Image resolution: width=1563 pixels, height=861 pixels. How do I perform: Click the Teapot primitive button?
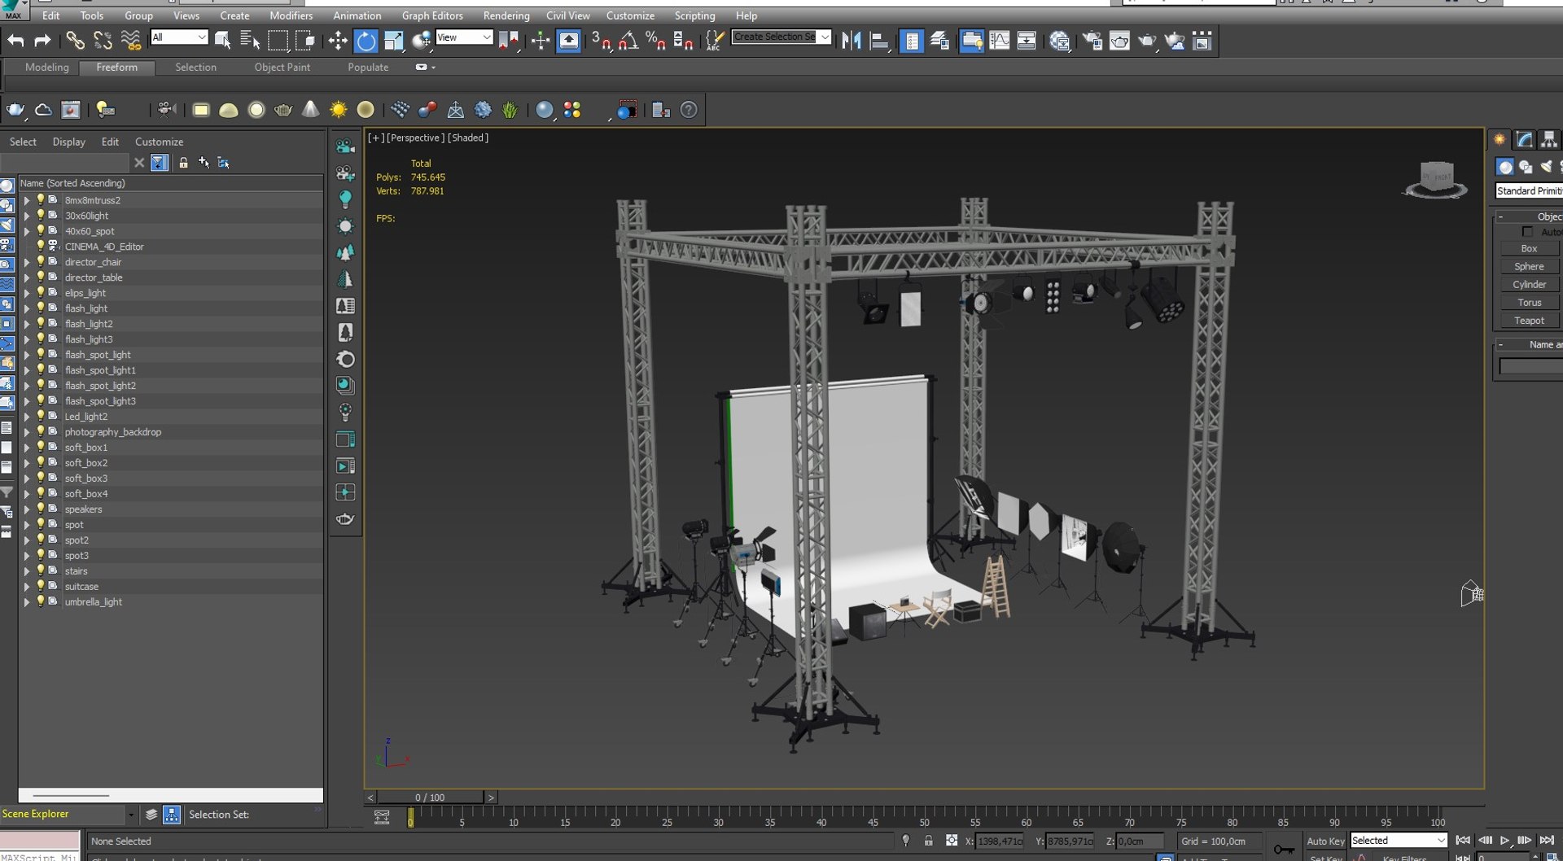tap(1529, 321)
